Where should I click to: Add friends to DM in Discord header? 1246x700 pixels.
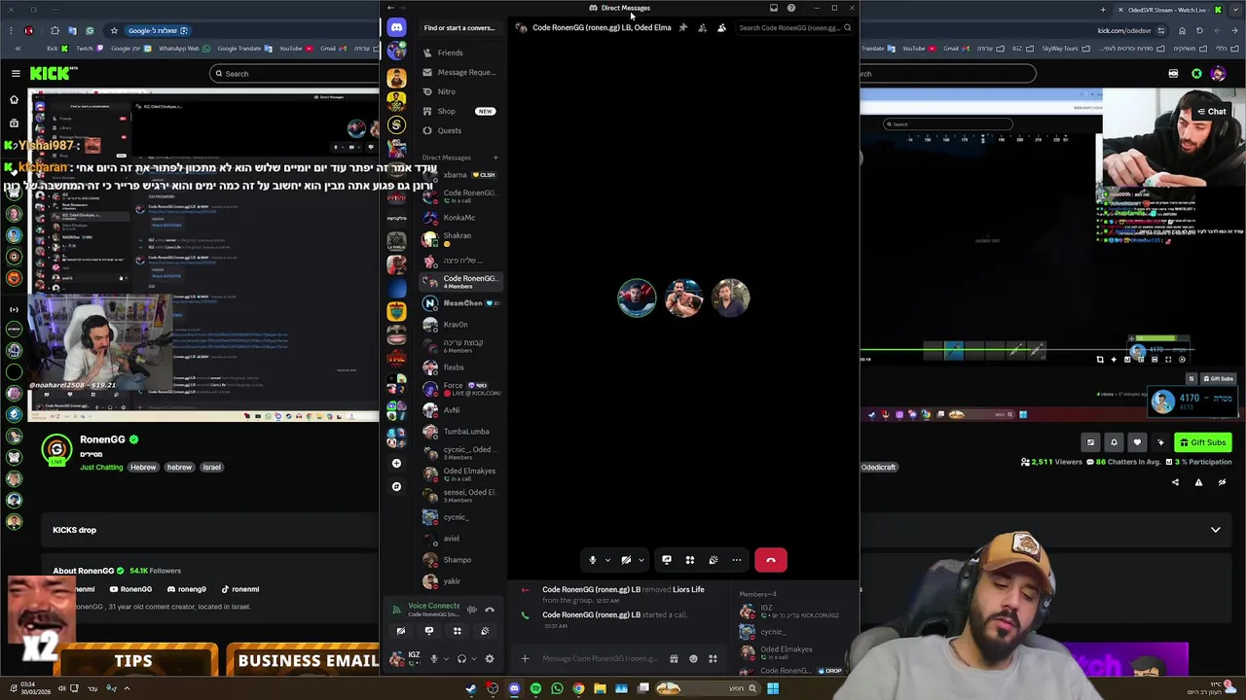click(x=702, y=27)
